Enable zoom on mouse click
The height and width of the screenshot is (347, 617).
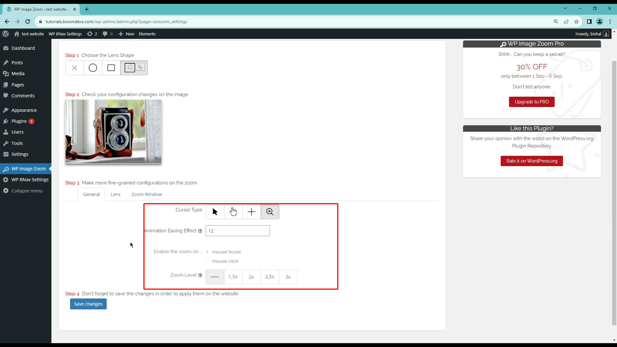(x=207, y=261)
